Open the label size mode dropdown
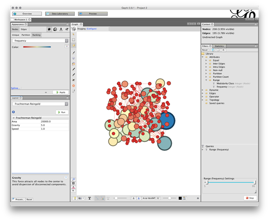The image size is (269, 221). click(134, 198)
